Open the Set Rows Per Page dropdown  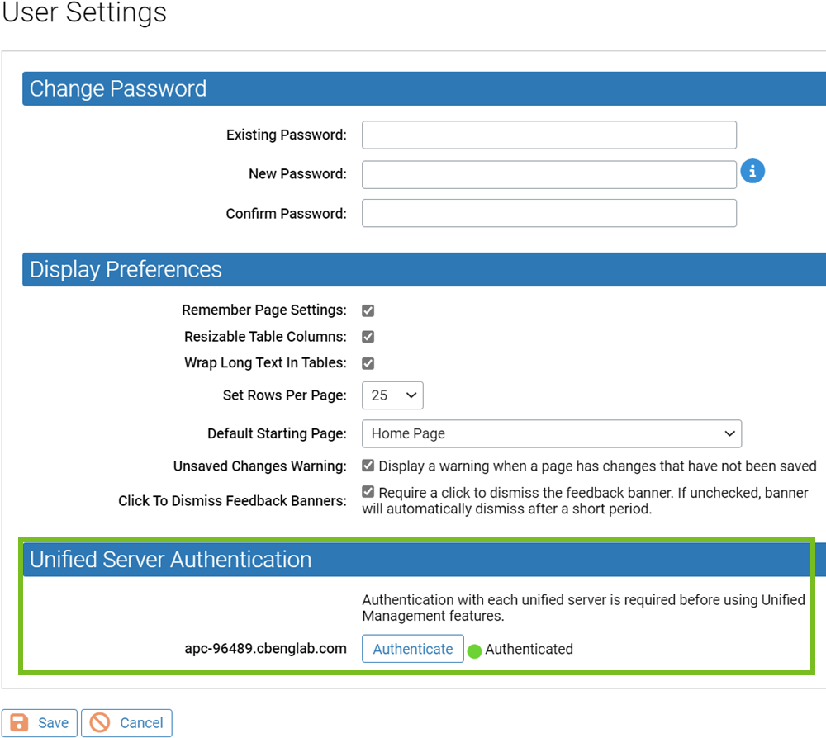click(x=392, y=395)
